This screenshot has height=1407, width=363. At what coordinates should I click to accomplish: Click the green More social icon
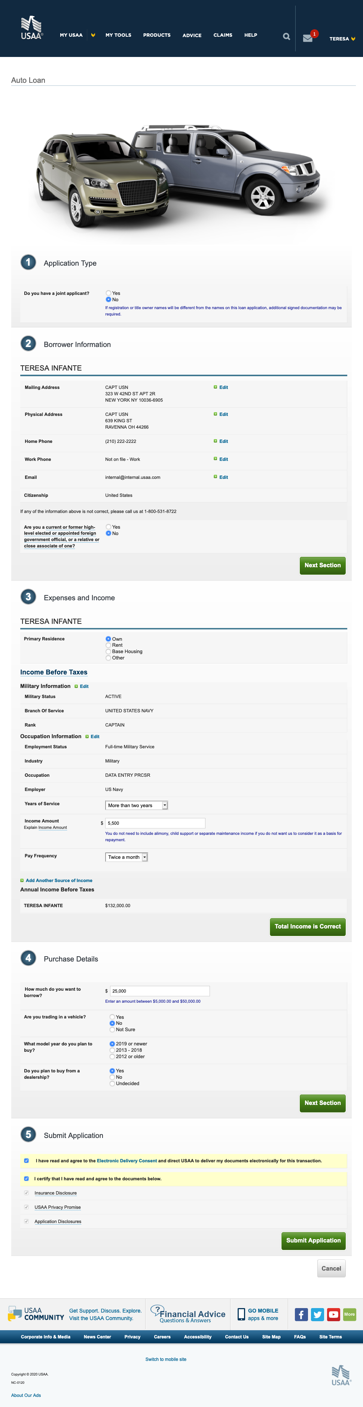(x=350, y=1314)
